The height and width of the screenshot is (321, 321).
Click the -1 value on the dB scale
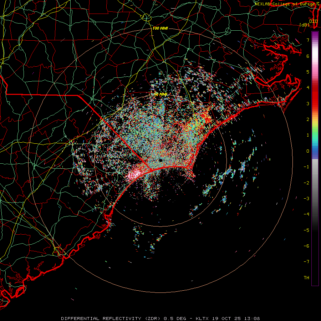click(306, 167)
